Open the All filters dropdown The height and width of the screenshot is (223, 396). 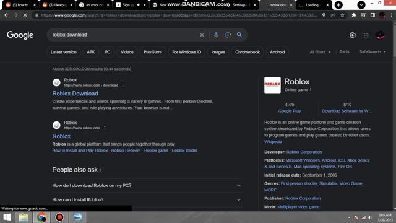pos(320,52)
